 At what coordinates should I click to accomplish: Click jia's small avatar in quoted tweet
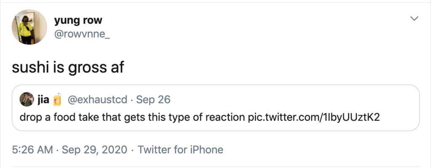pyautogui.click(x=26, y=100)
